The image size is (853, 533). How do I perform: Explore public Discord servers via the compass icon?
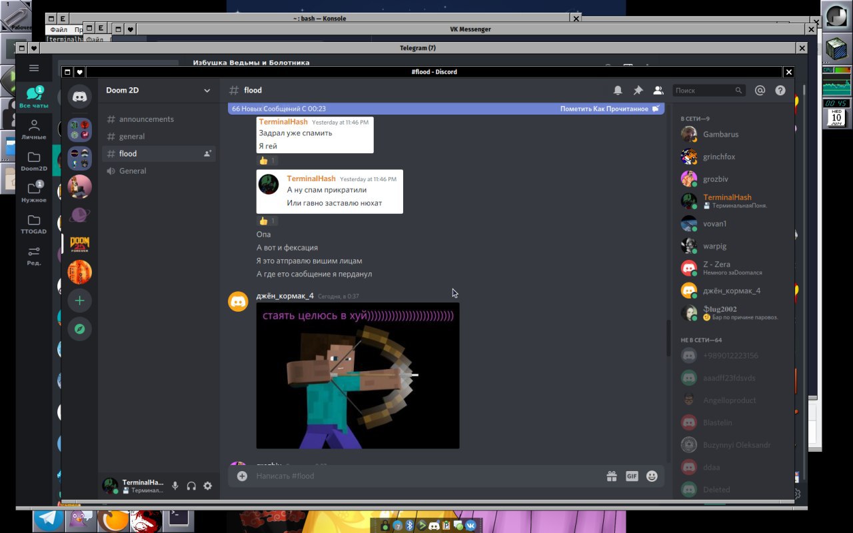click(x=79, y=329)
